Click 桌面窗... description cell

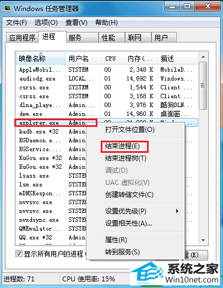(175, 114)
